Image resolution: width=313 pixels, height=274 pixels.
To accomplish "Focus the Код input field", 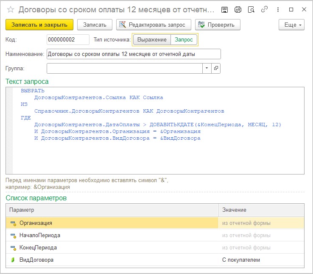I will [x=68, y=40].
